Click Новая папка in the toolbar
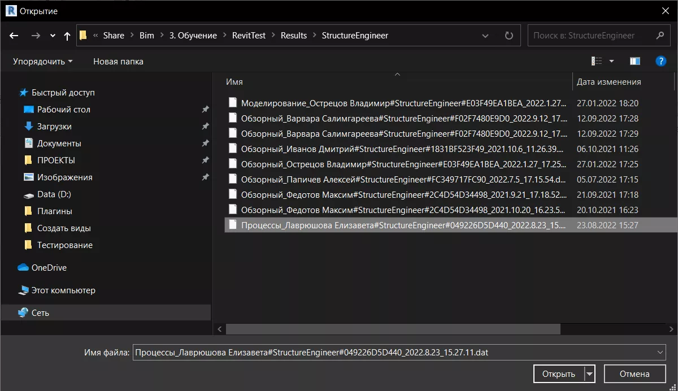 point(118,61)
